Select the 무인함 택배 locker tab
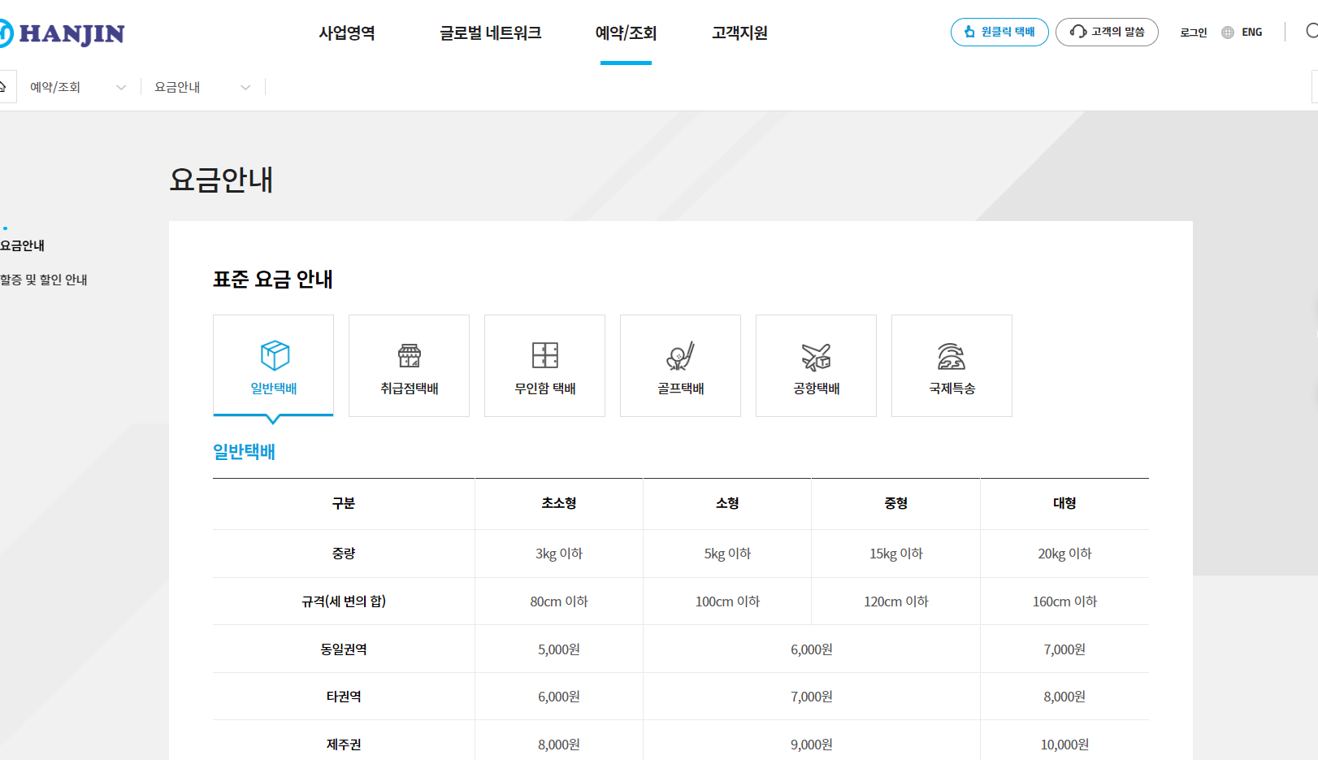 coord(544,366)
